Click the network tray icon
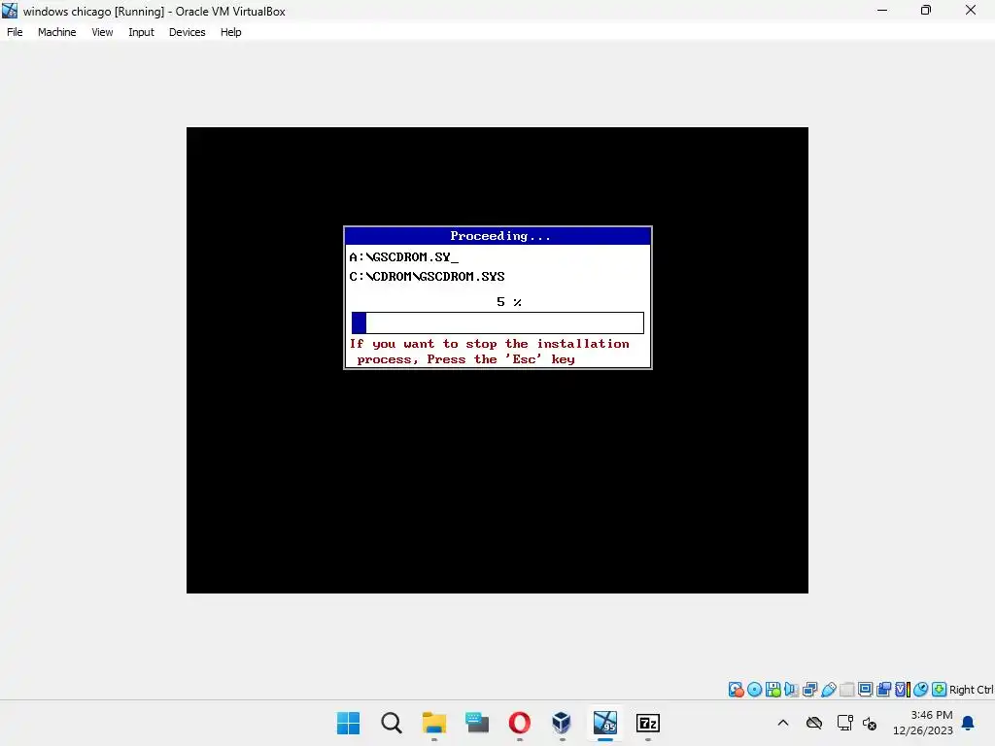This screenshot has height=746, width=995. pos(844,723)
